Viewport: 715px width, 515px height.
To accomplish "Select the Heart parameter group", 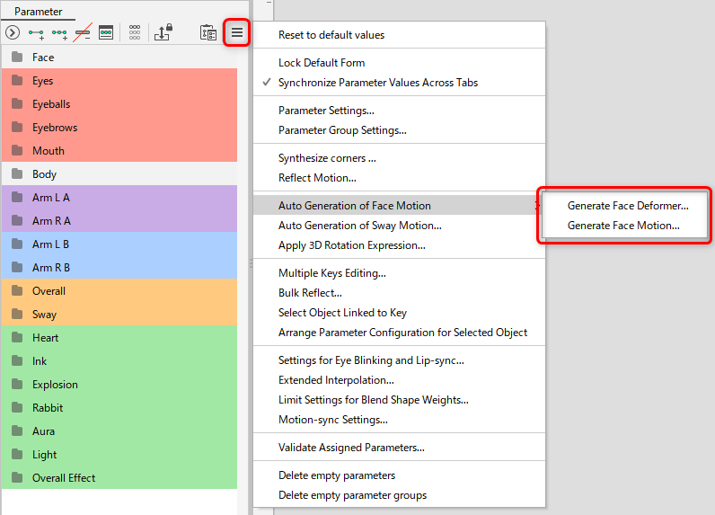I will [119, 338].
